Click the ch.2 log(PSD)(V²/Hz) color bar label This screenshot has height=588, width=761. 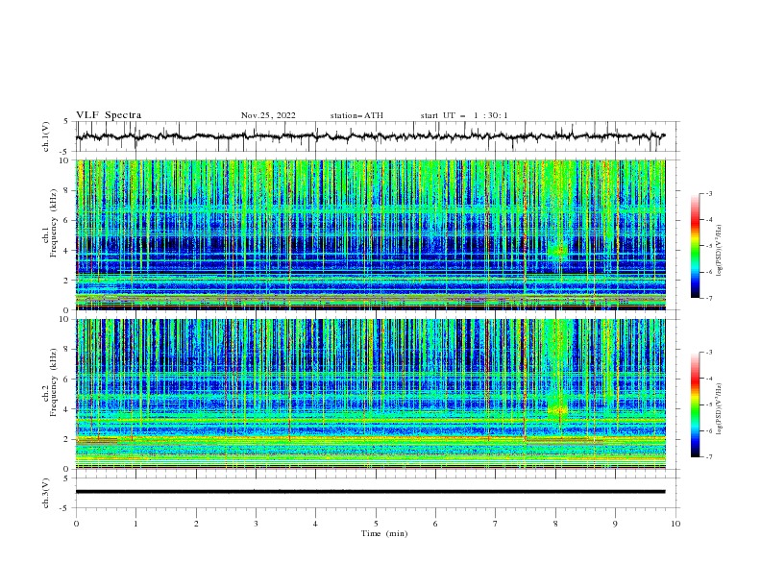click(x=720, y=409)
